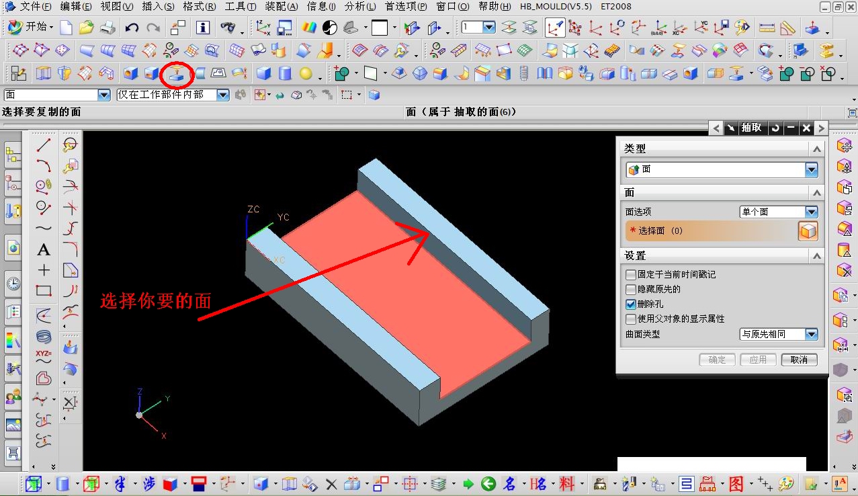Click the XYZ= law curve tool

[44, 356]
